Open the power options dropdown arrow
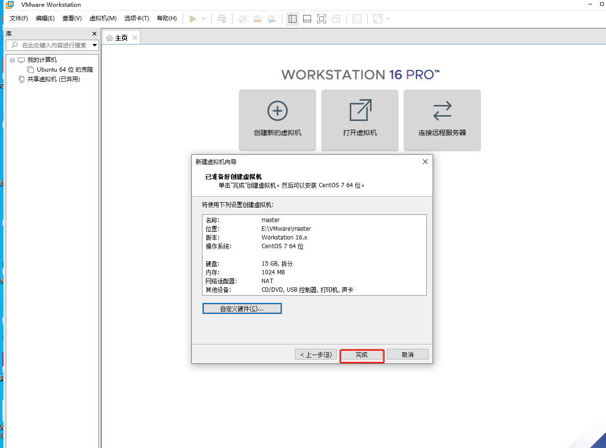Image resolution: width=606 pixels, height=448 pixels. pyautogui.click(x=203, y=19)
